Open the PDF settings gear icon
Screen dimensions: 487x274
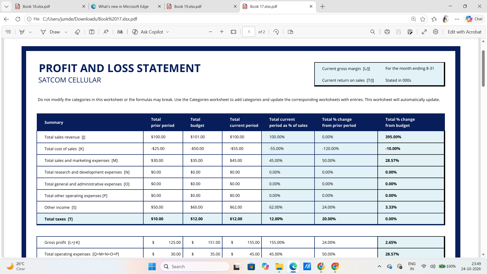[436, 32]
